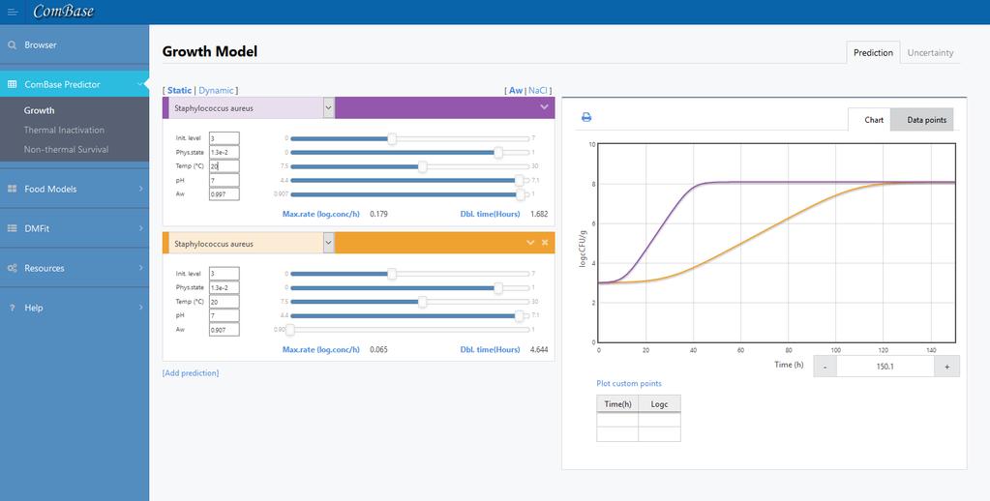
Task: Click Init. level field in orange panel
Action: click(225, 273)
